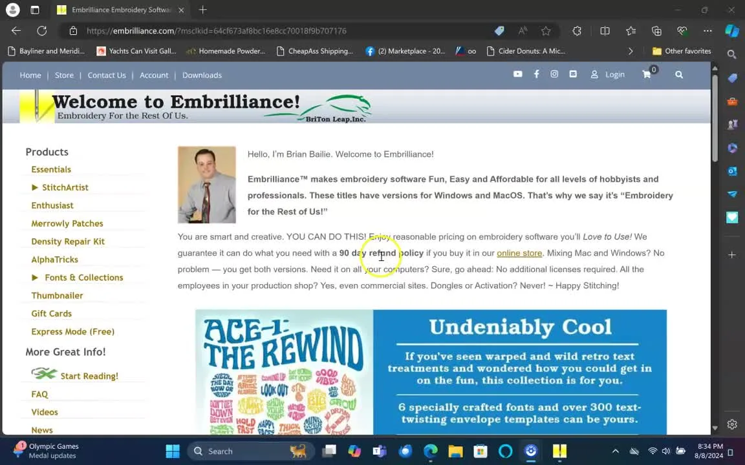Click the page vertical scrollbar thumb
745x465 pixels.
715,118
